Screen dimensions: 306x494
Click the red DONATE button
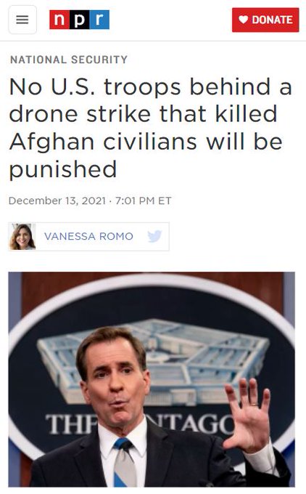pos(265,20)
